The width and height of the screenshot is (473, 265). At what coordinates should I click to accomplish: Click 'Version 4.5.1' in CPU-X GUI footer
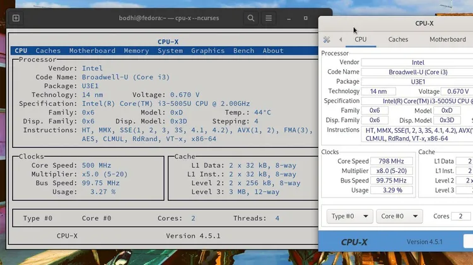(424, 242)
